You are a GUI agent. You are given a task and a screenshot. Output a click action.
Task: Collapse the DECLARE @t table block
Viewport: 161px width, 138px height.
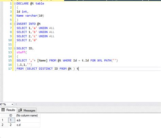coord(15,4)
